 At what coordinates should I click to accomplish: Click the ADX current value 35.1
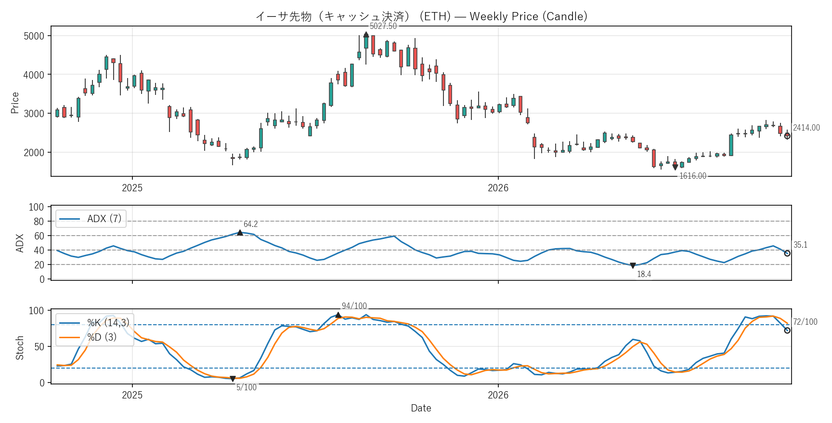tap(800, 245)
